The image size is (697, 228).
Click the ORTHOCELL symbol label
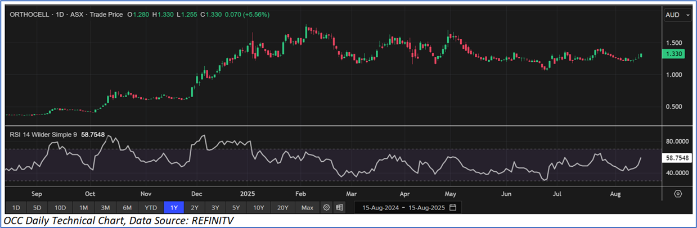[29, 15]
